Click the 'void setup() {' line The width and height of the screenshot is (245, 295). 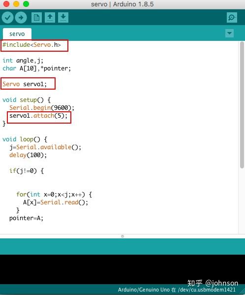pos(27,99)
